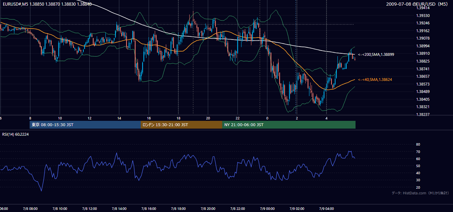Click price axis value 1.39246
The image size is (453, 212).
coord(423,23)
